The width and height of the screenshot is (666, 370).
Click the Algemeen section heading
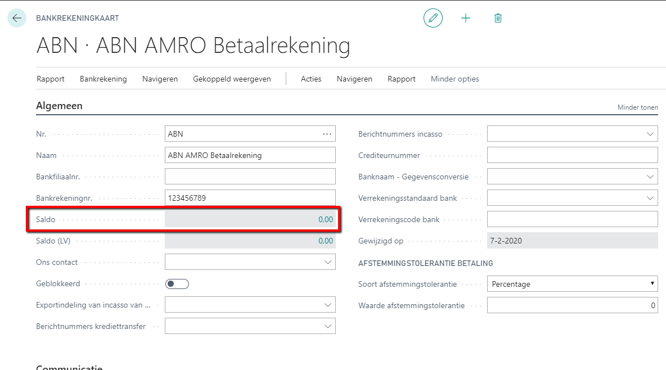(x=59, y=106)
